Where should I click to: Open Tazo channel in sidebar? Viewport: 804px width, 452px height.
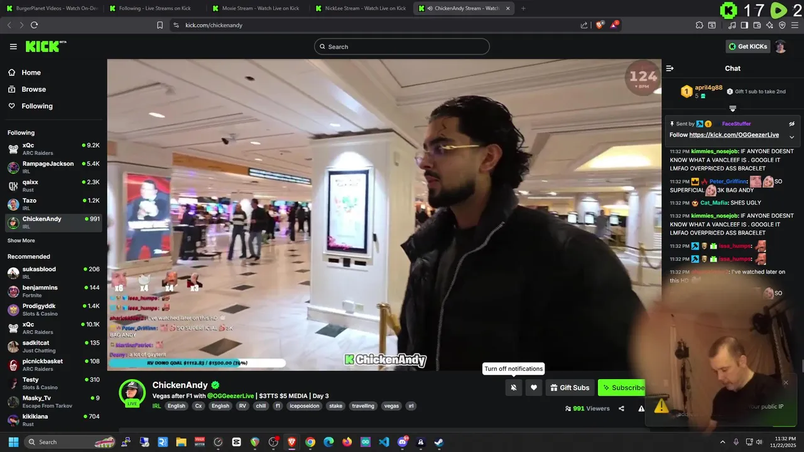click(53, 204)
